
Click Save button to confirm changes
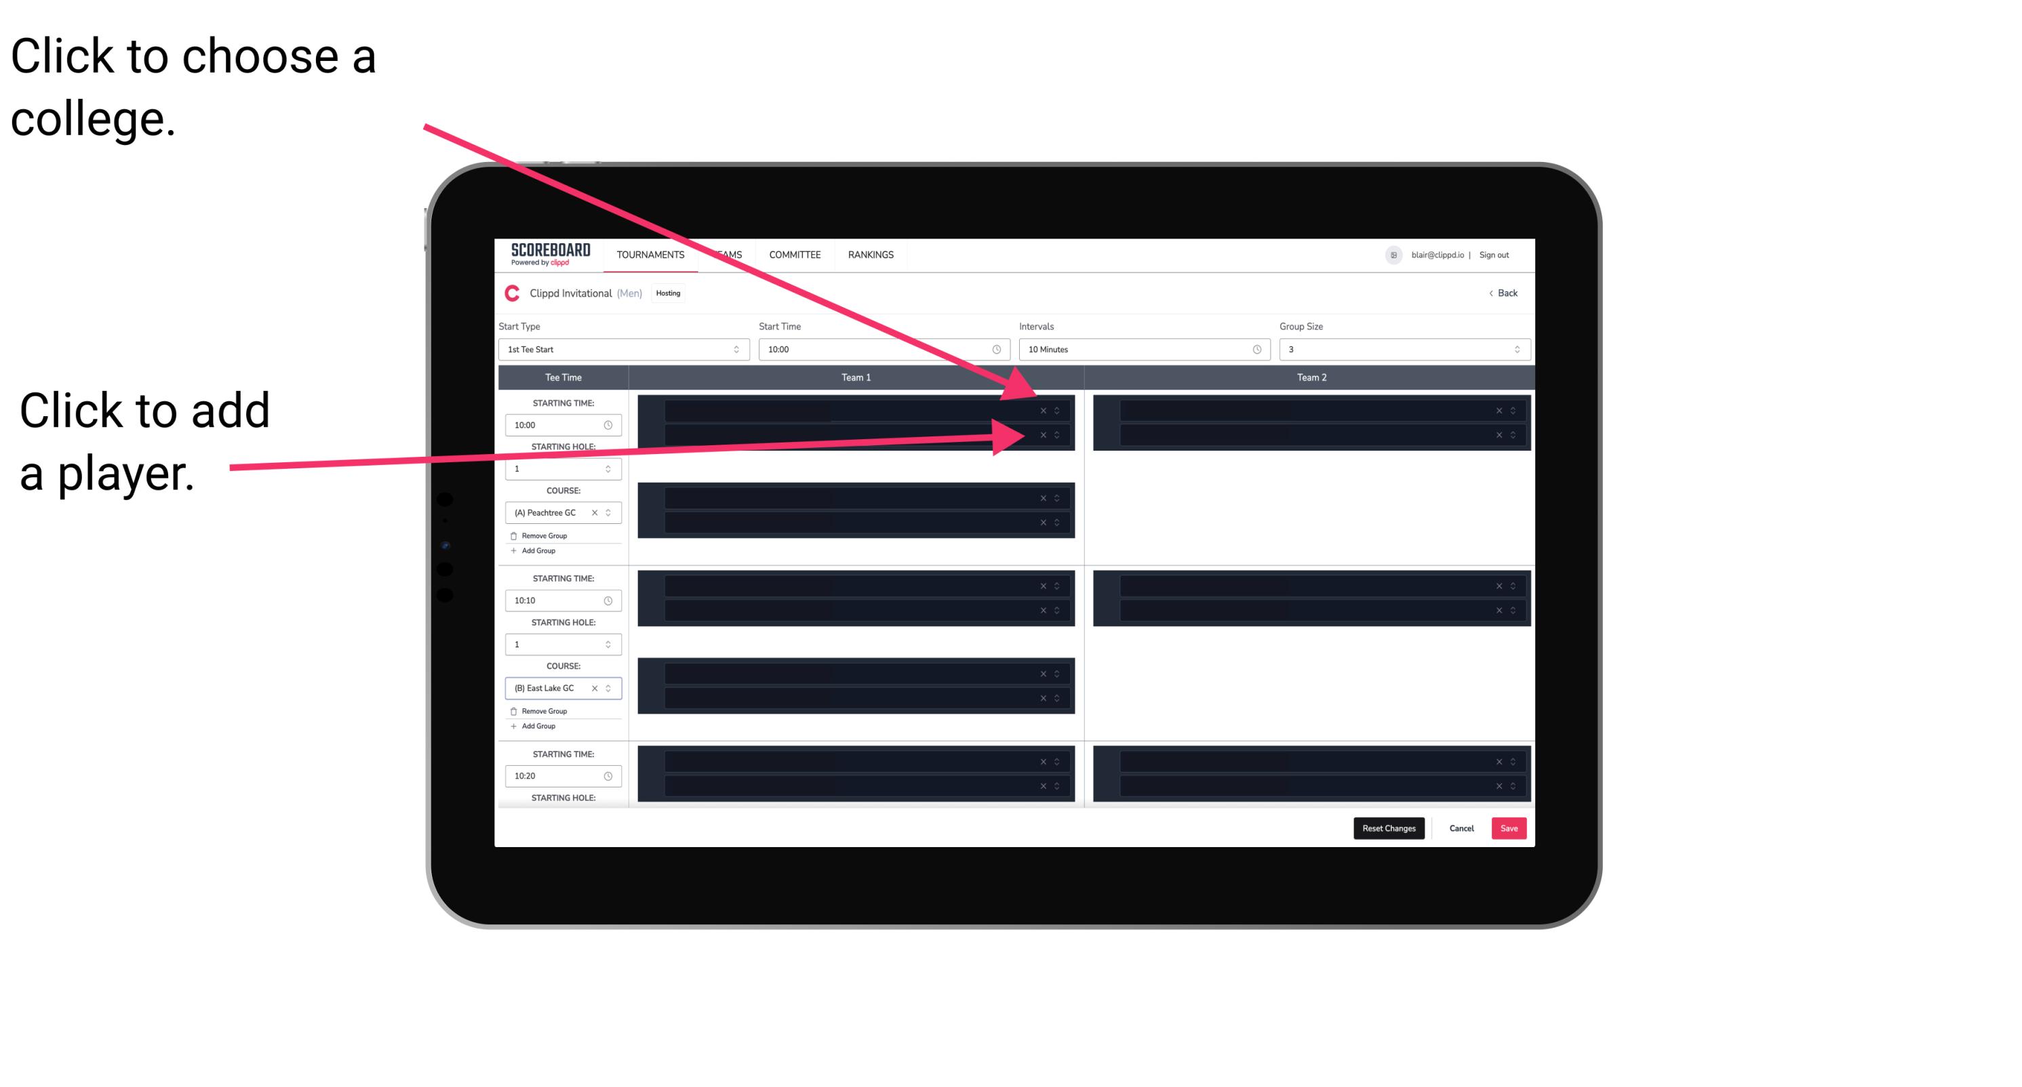1509,827
